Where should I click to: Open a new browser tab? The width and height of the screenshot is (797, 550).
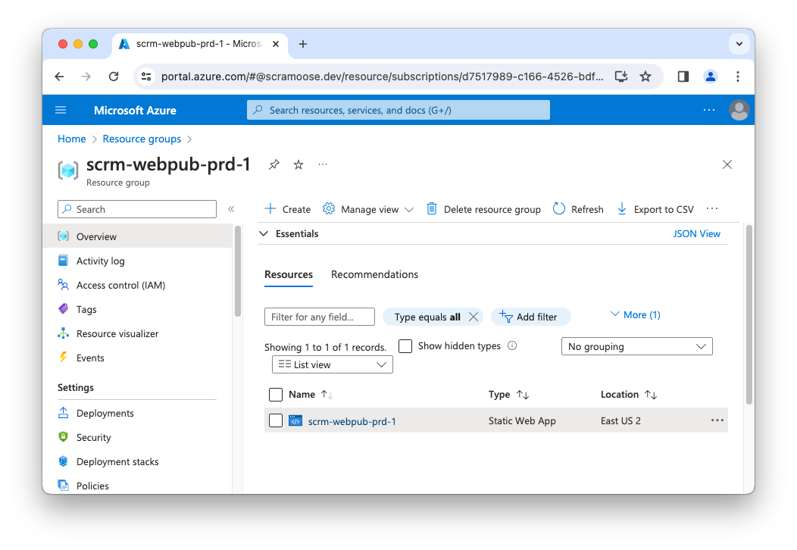[303, 44]
